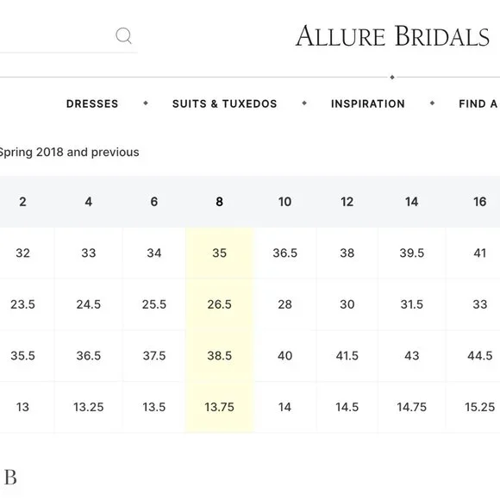Select the size 2 column header
The width and height of the screenshot is (500, 500).
pos(22,202)
